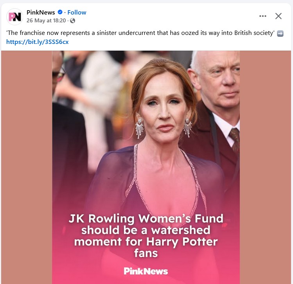Screen dimensions: 293x284
Task: Open the post timestamp 26 May at 18:20
Action: tap(46, 21)
